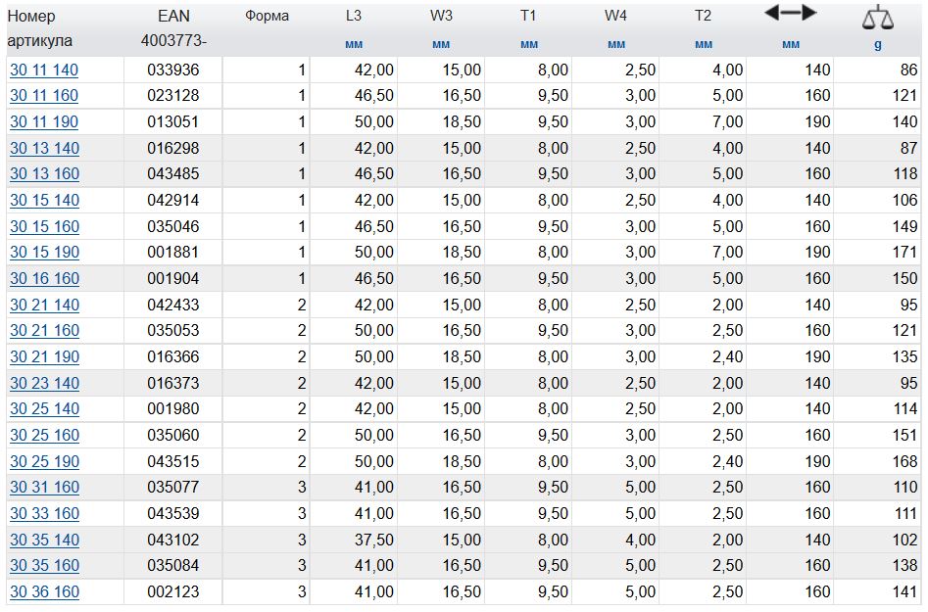928x612 pixels.
Task: Click the EAN column header
Action: coord(173,17)
